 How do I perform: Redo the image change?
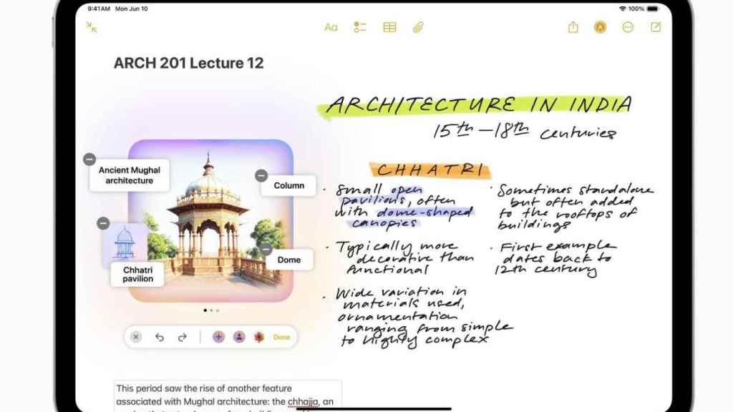click(x=183, y=337)
